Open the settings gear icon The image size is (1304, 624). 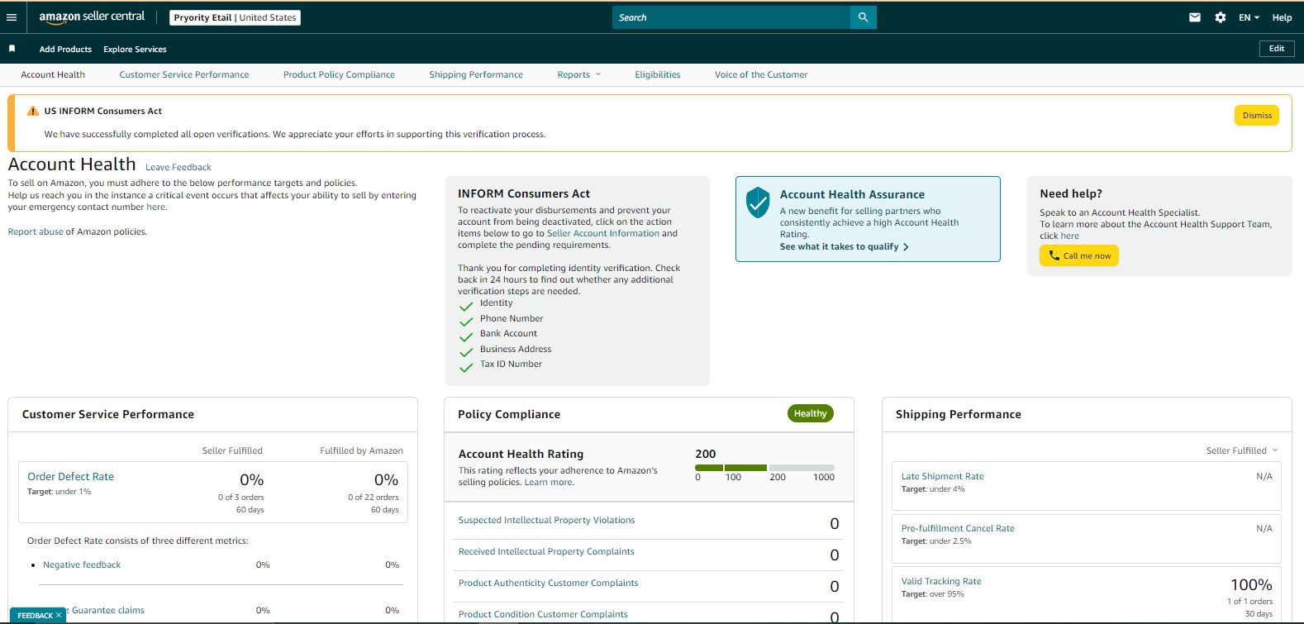pos(1221,17)
